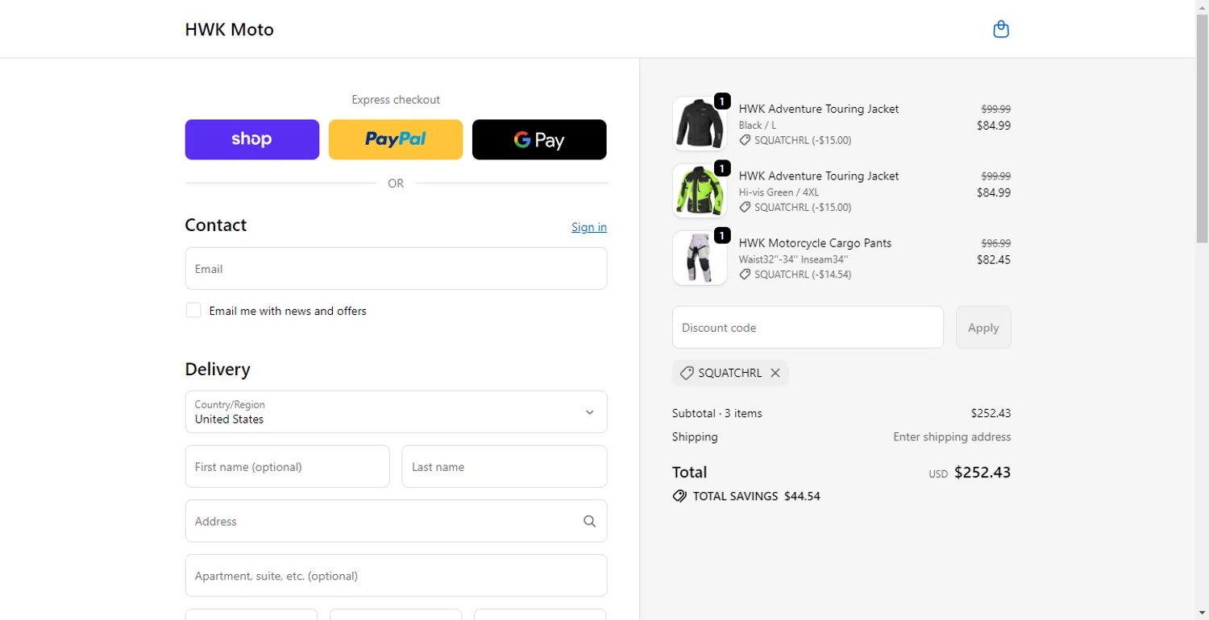1209x620 pixels.
Task: Open the shopping bag cart icon
Action: click(x=1001, y=29)
